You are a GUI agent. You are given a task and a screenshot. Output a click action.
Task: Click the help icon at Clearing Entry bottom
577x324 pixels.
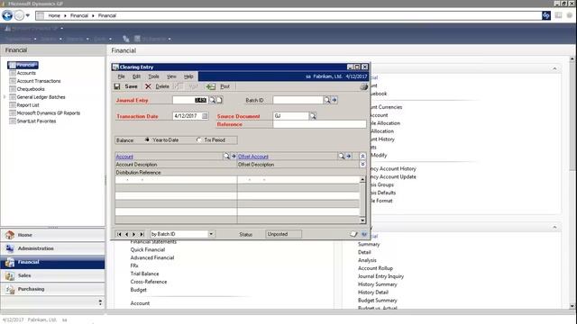coord(364,234)
